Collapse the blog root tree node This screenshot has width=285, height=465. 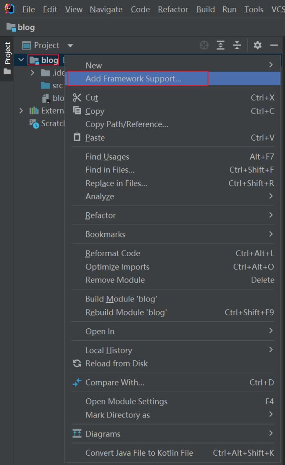pyautogui.click(x=21, y=60)
